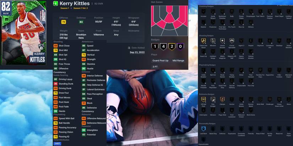Click the Clutch Shooter badge icon
The image size is (293, 146).
coord(222,41)
